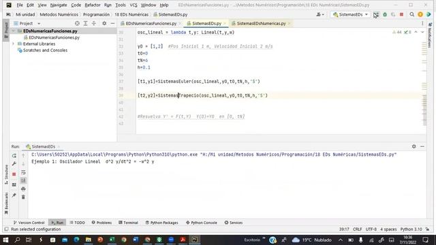Open the user account dropdown

(x=320, y=14)
